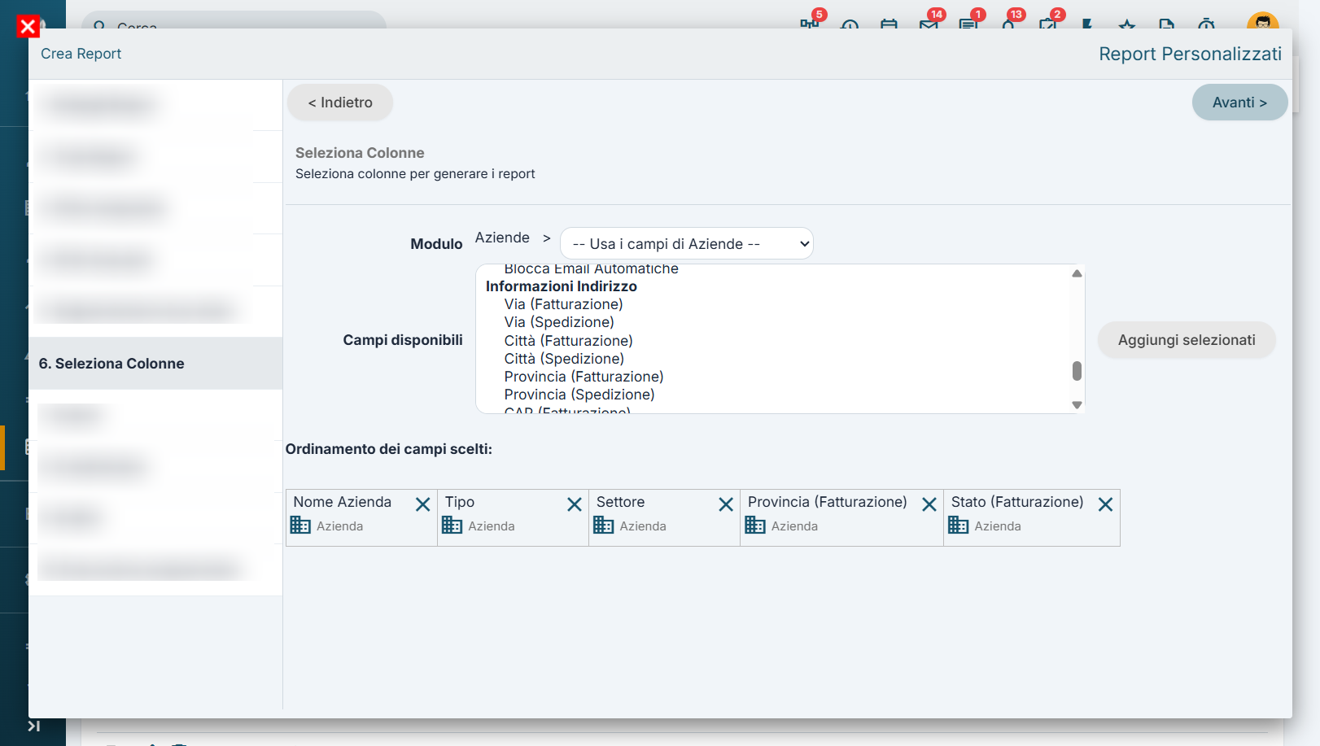Open the 'Usa i campi di Aziende' dropdown
Screen dimensions: 1320x746
[x=687, y=243]
